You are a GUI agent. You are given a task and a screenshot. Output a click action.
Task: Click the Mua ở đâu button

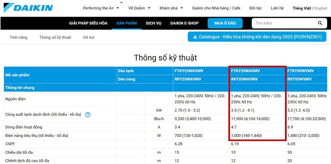(x=225, y=23)
